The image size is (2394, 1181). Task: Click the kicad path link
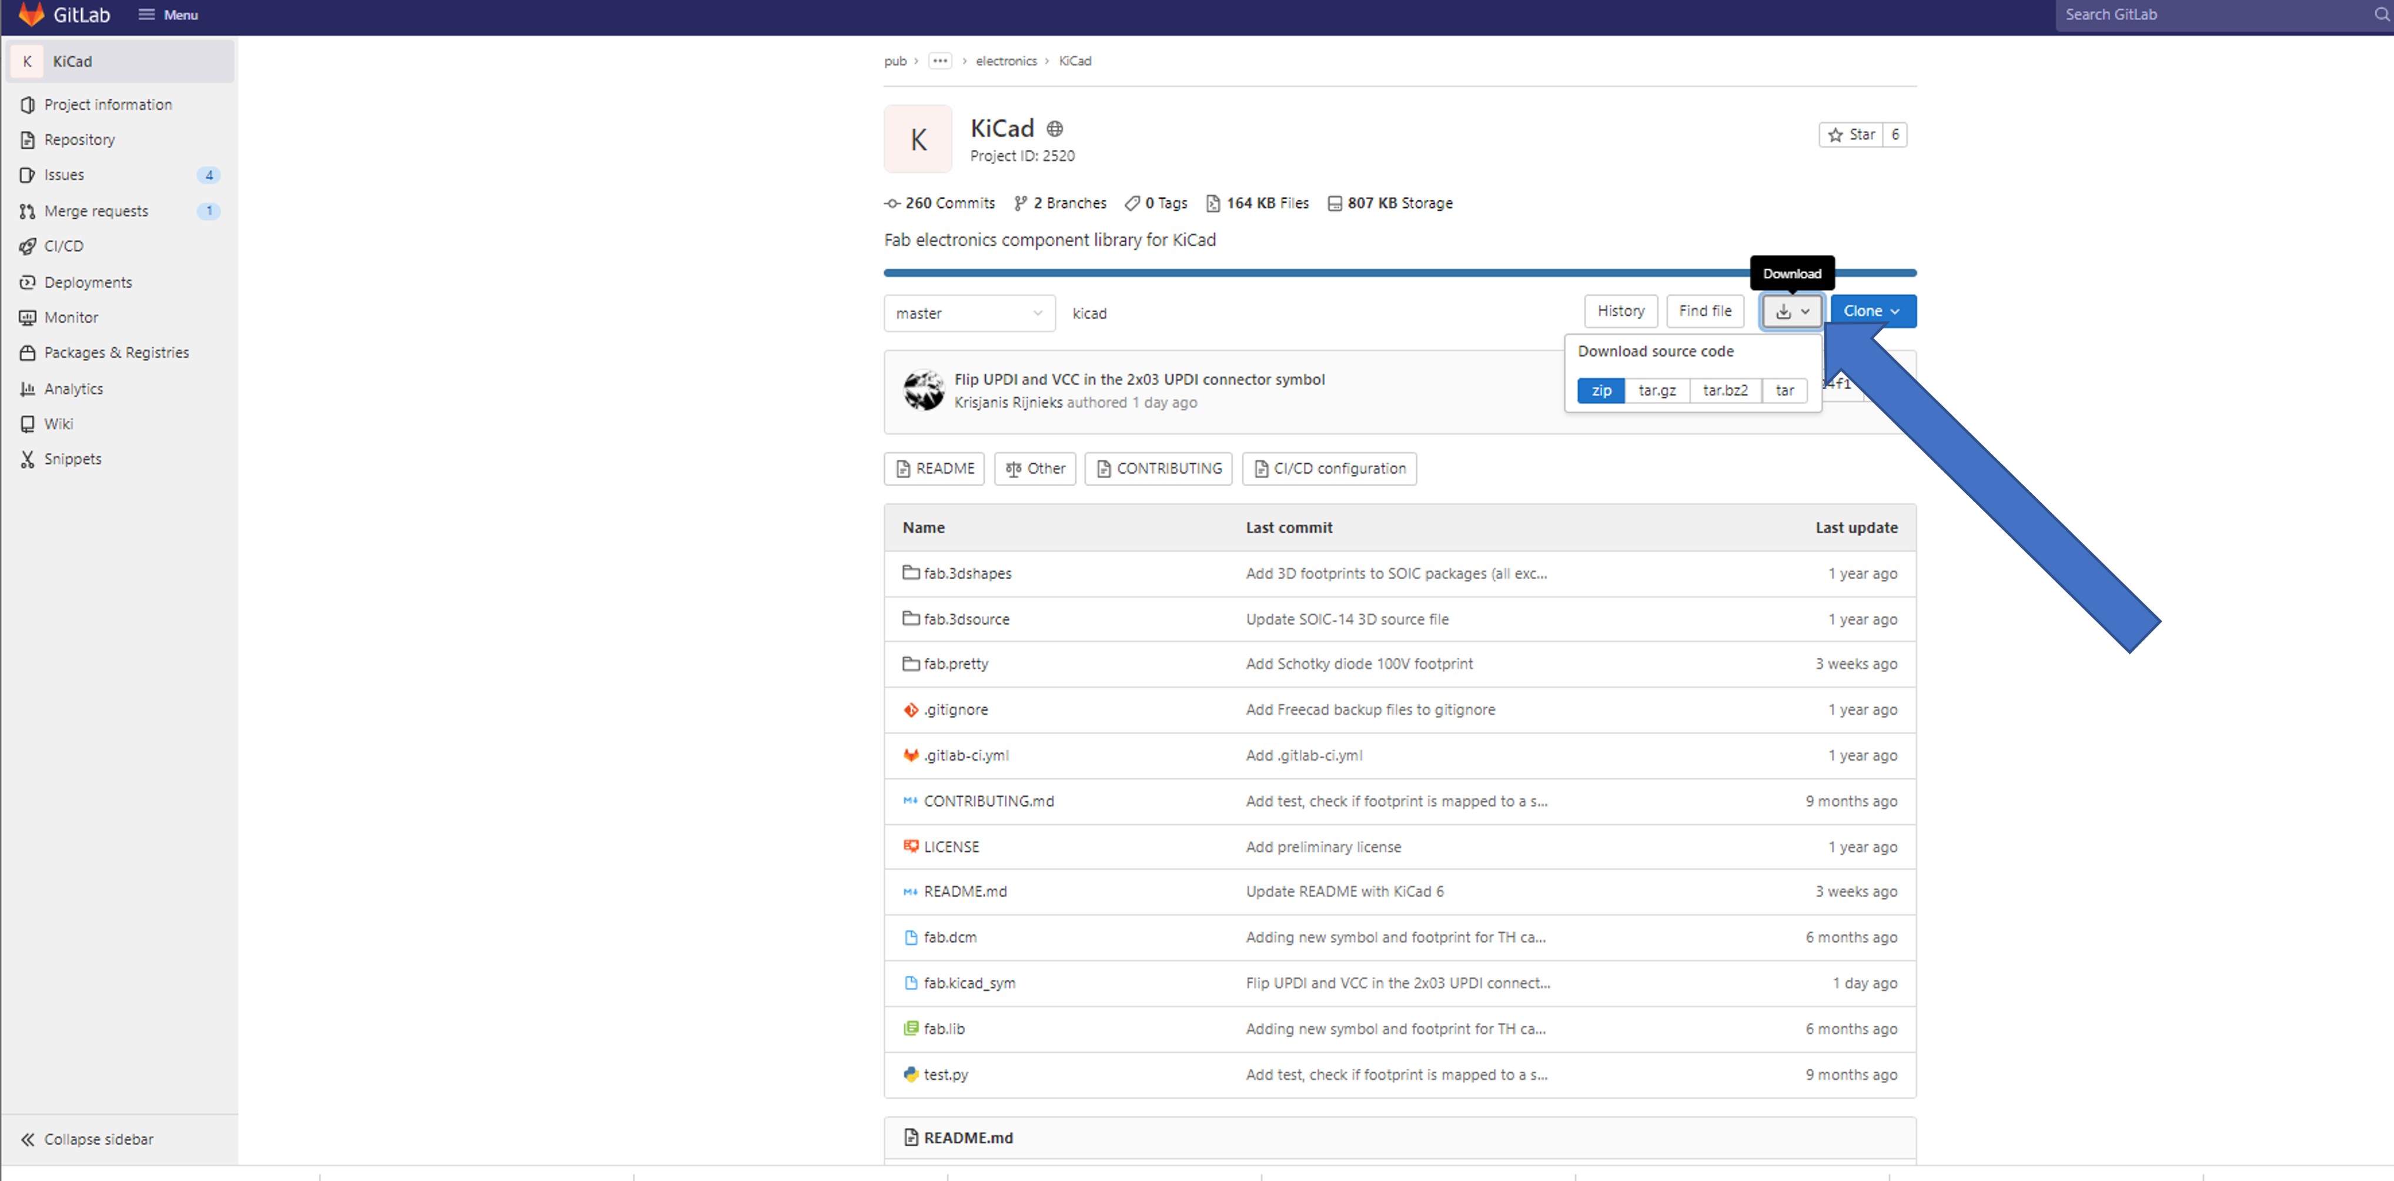tap(1089, 314)
